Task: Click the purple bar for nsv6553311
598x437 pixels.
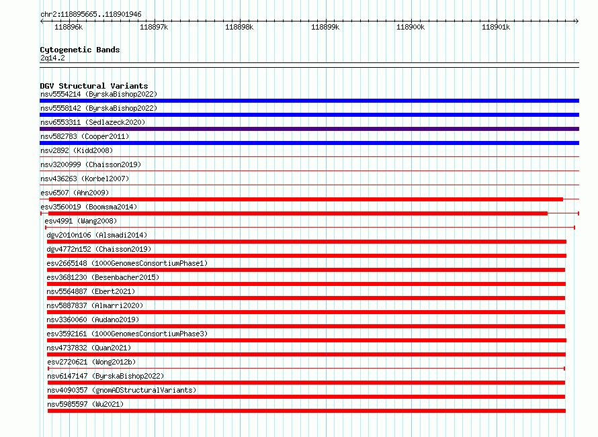Action: [309, 129]
